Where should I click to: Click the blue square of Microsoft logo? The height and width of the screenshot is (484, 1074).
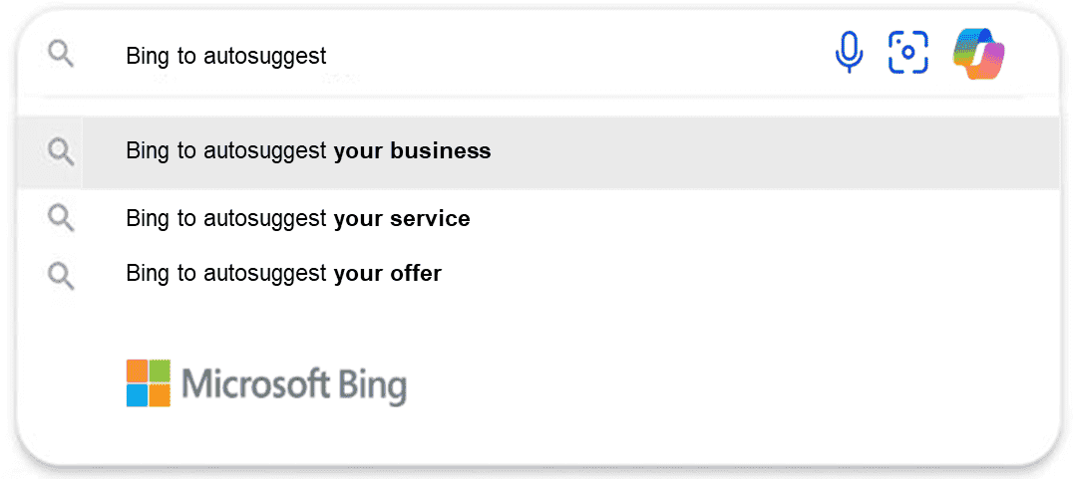click(137, 395)
